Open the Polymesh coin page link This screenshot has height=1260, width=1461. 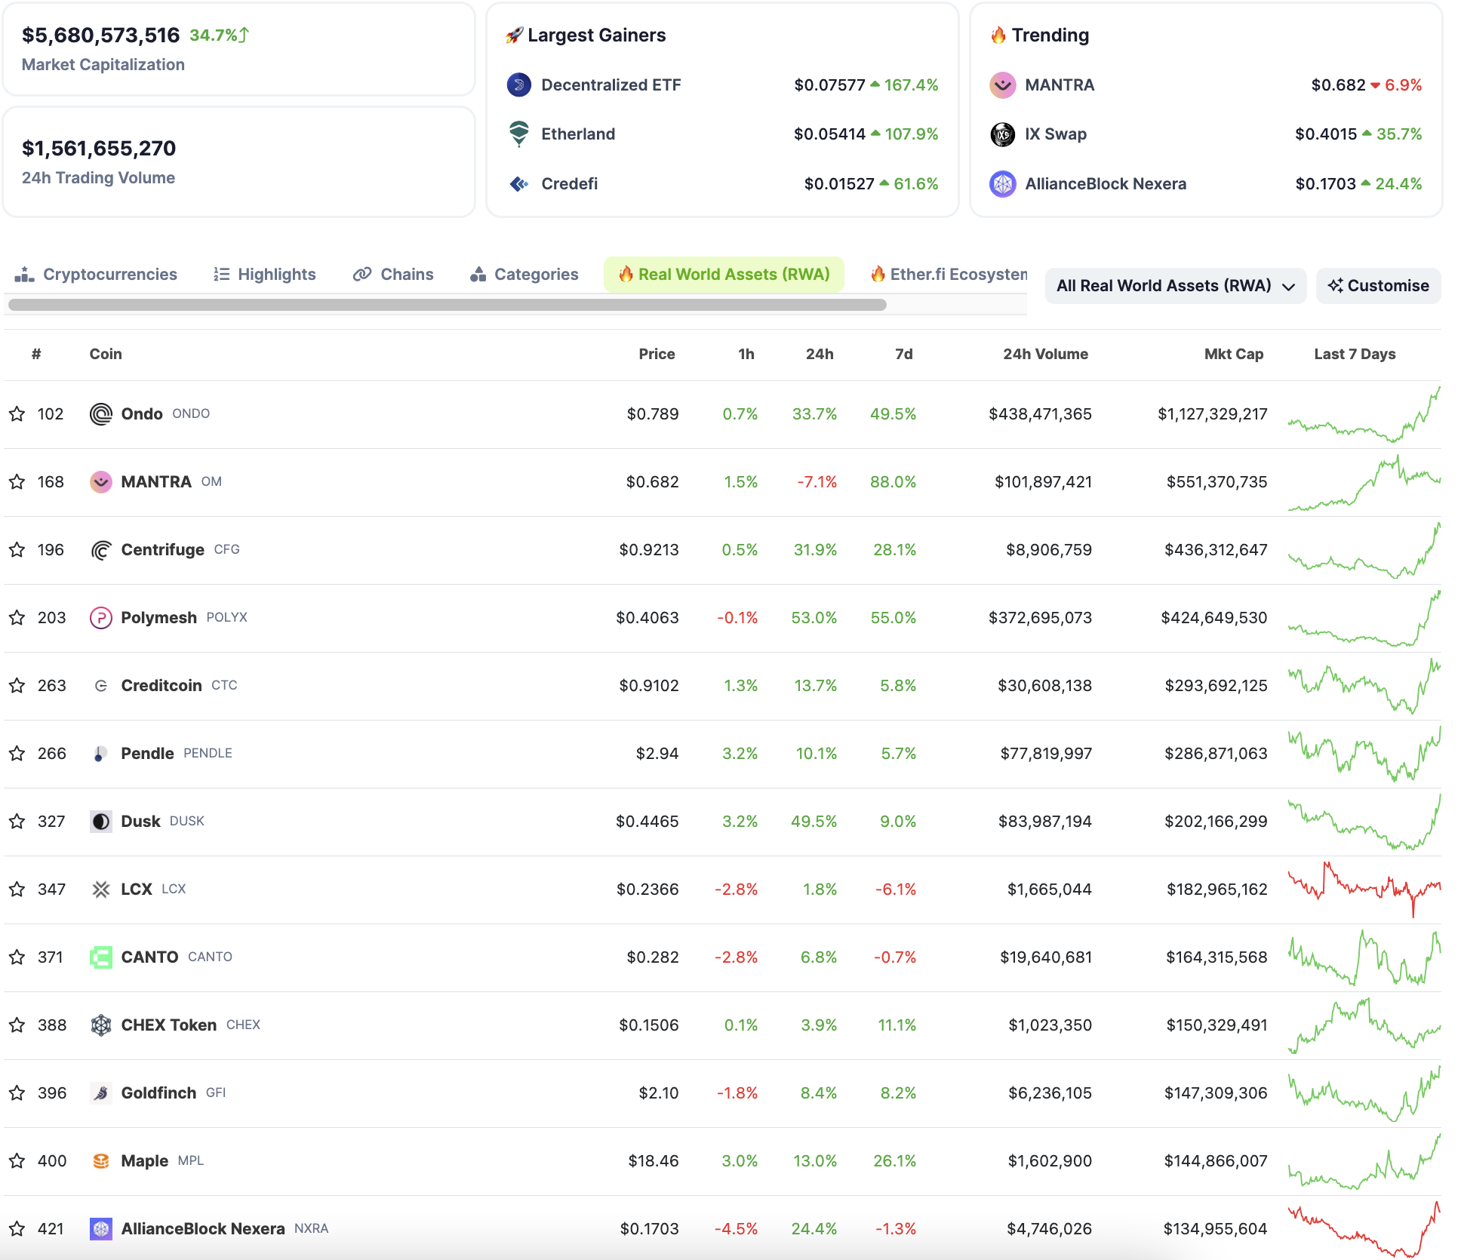coord(158,618)
